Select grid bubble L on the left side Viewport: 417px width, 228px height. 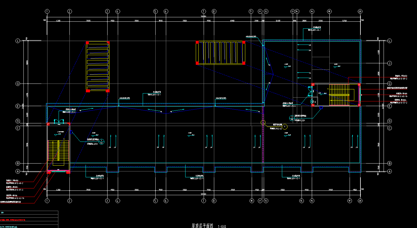tap(18, 41)
